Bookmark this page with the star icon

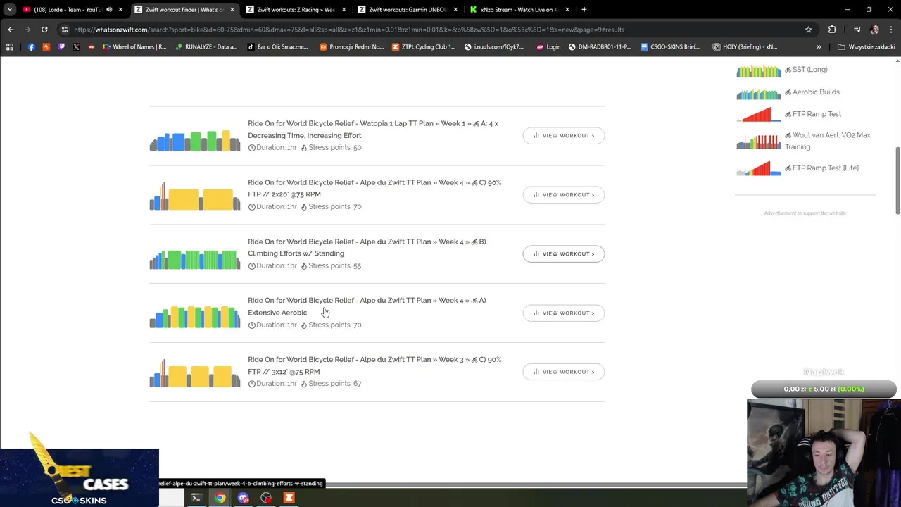808,30
